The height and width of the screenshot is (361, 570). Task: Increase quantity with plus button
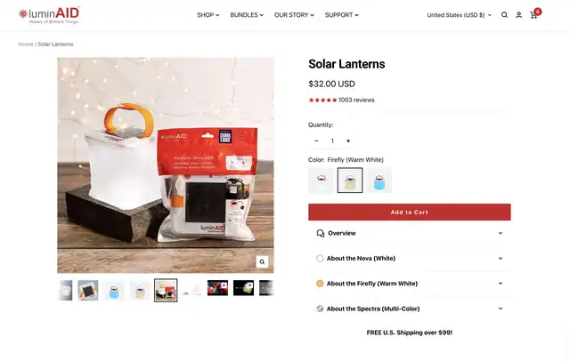[x=348, y=140]
